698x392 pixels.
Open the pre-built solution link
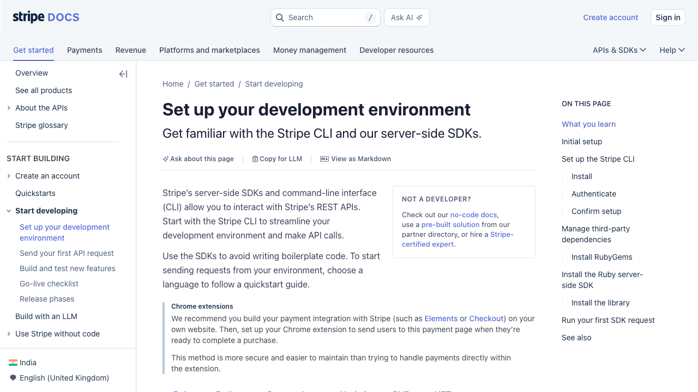point(450,224)
